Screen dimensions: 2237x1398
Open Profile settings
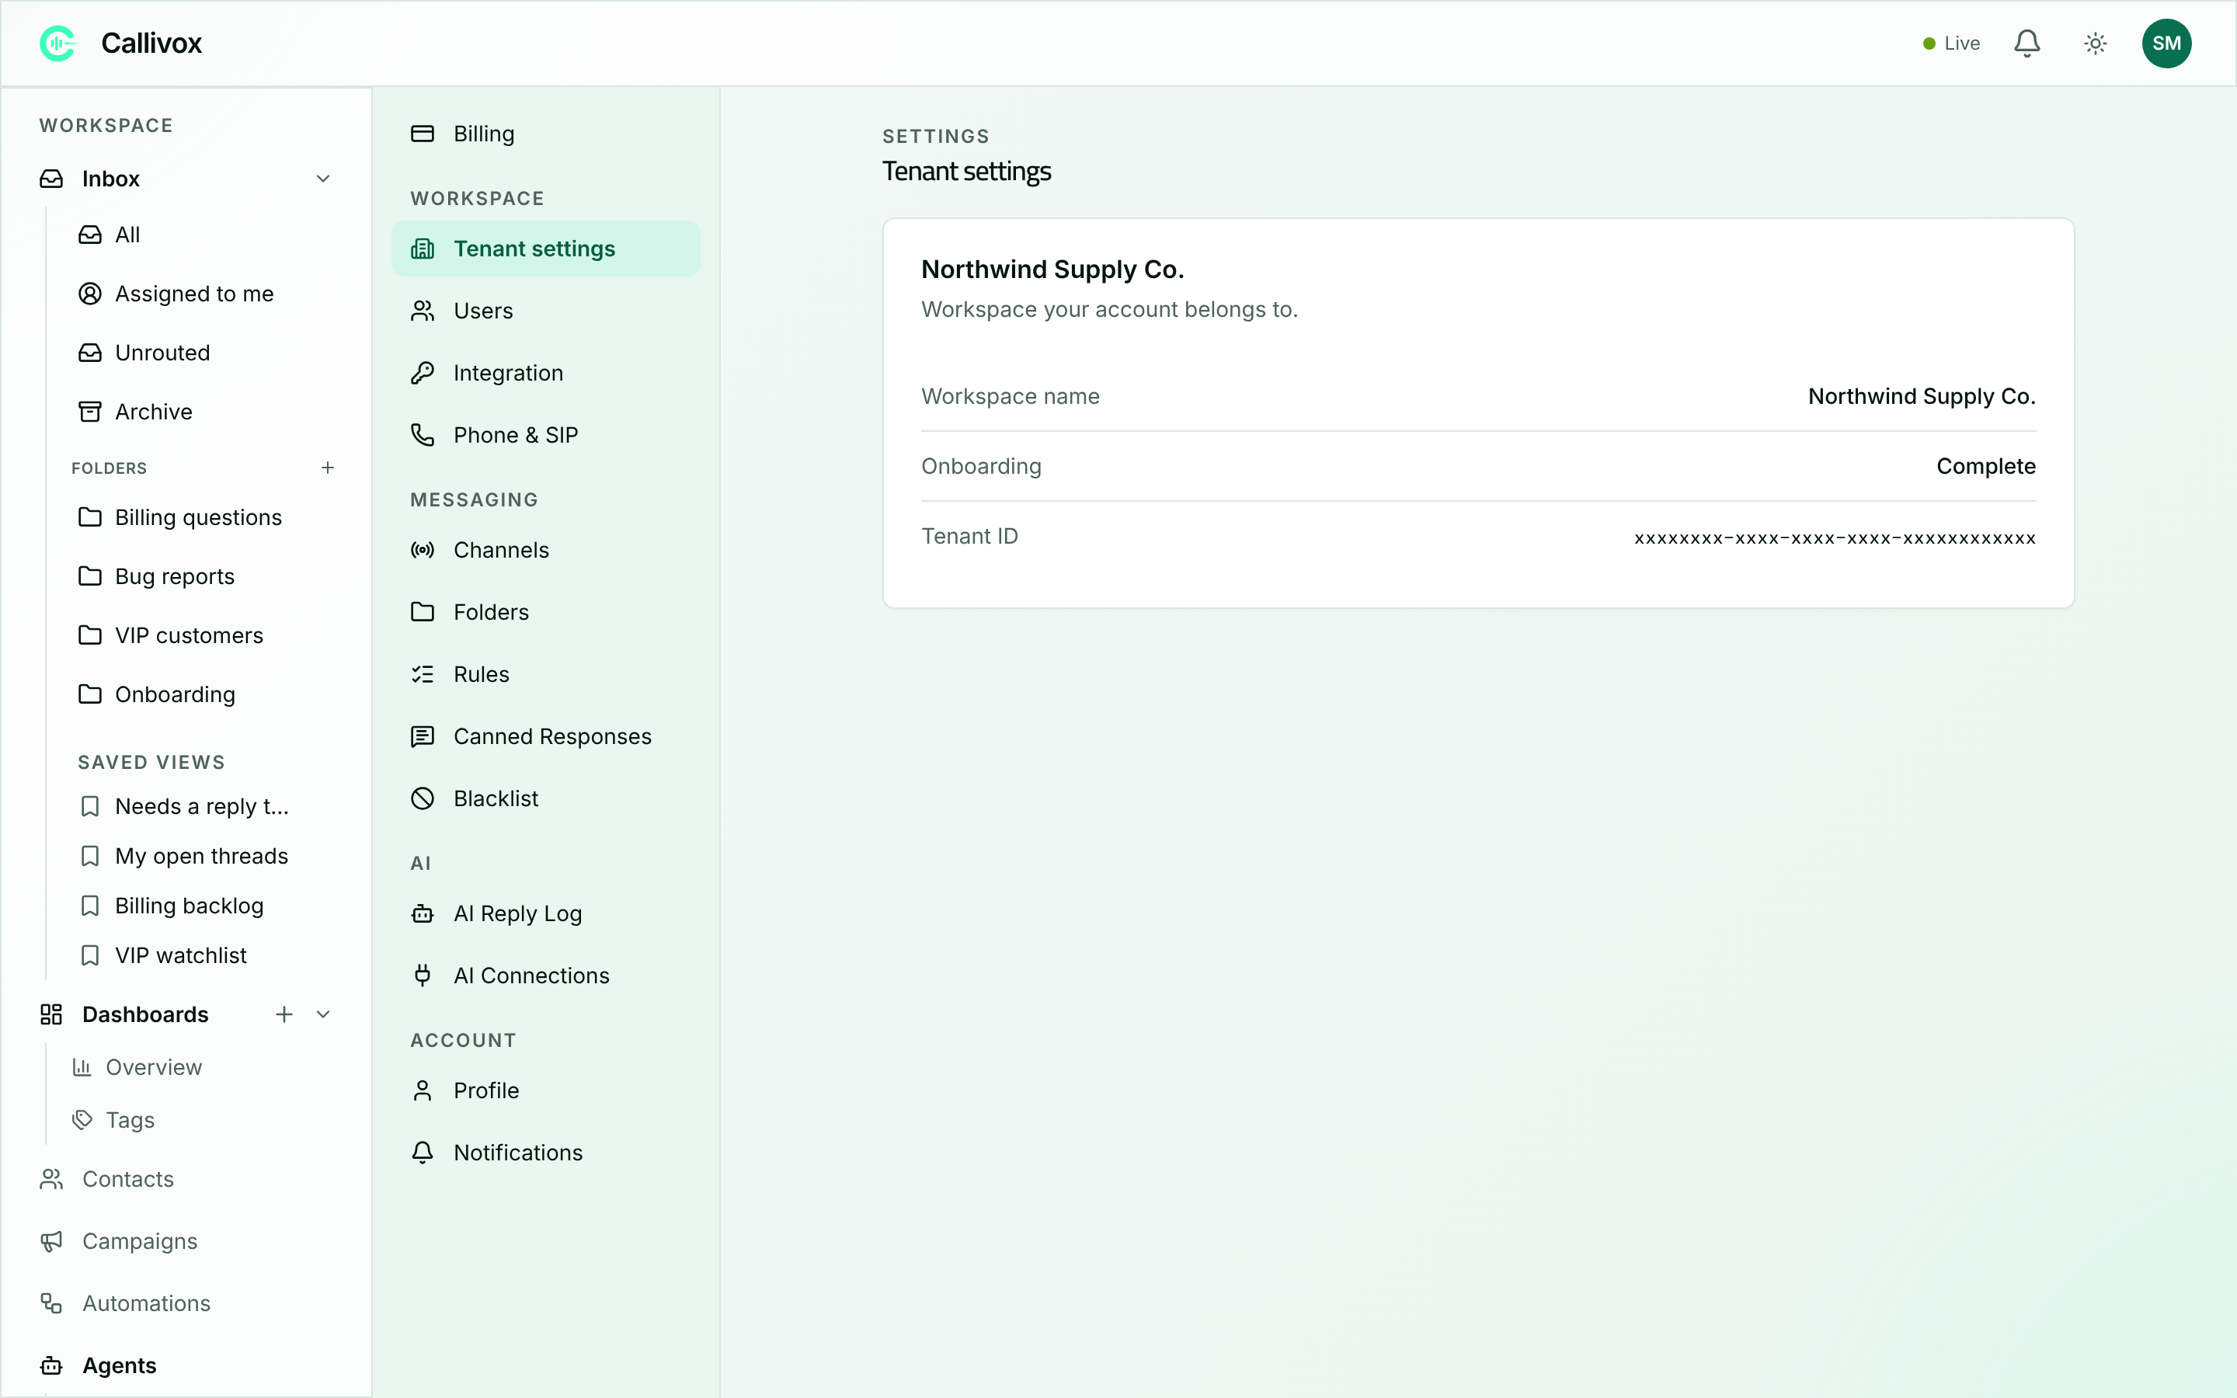[x=545, y=1091]
